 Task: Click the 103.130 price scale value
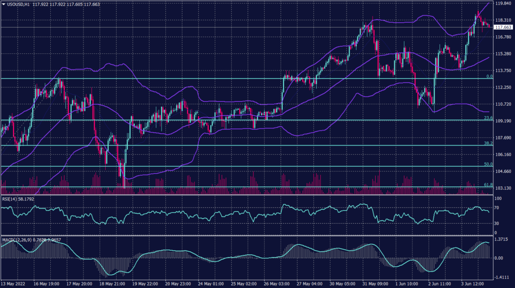tap(503, 188)
